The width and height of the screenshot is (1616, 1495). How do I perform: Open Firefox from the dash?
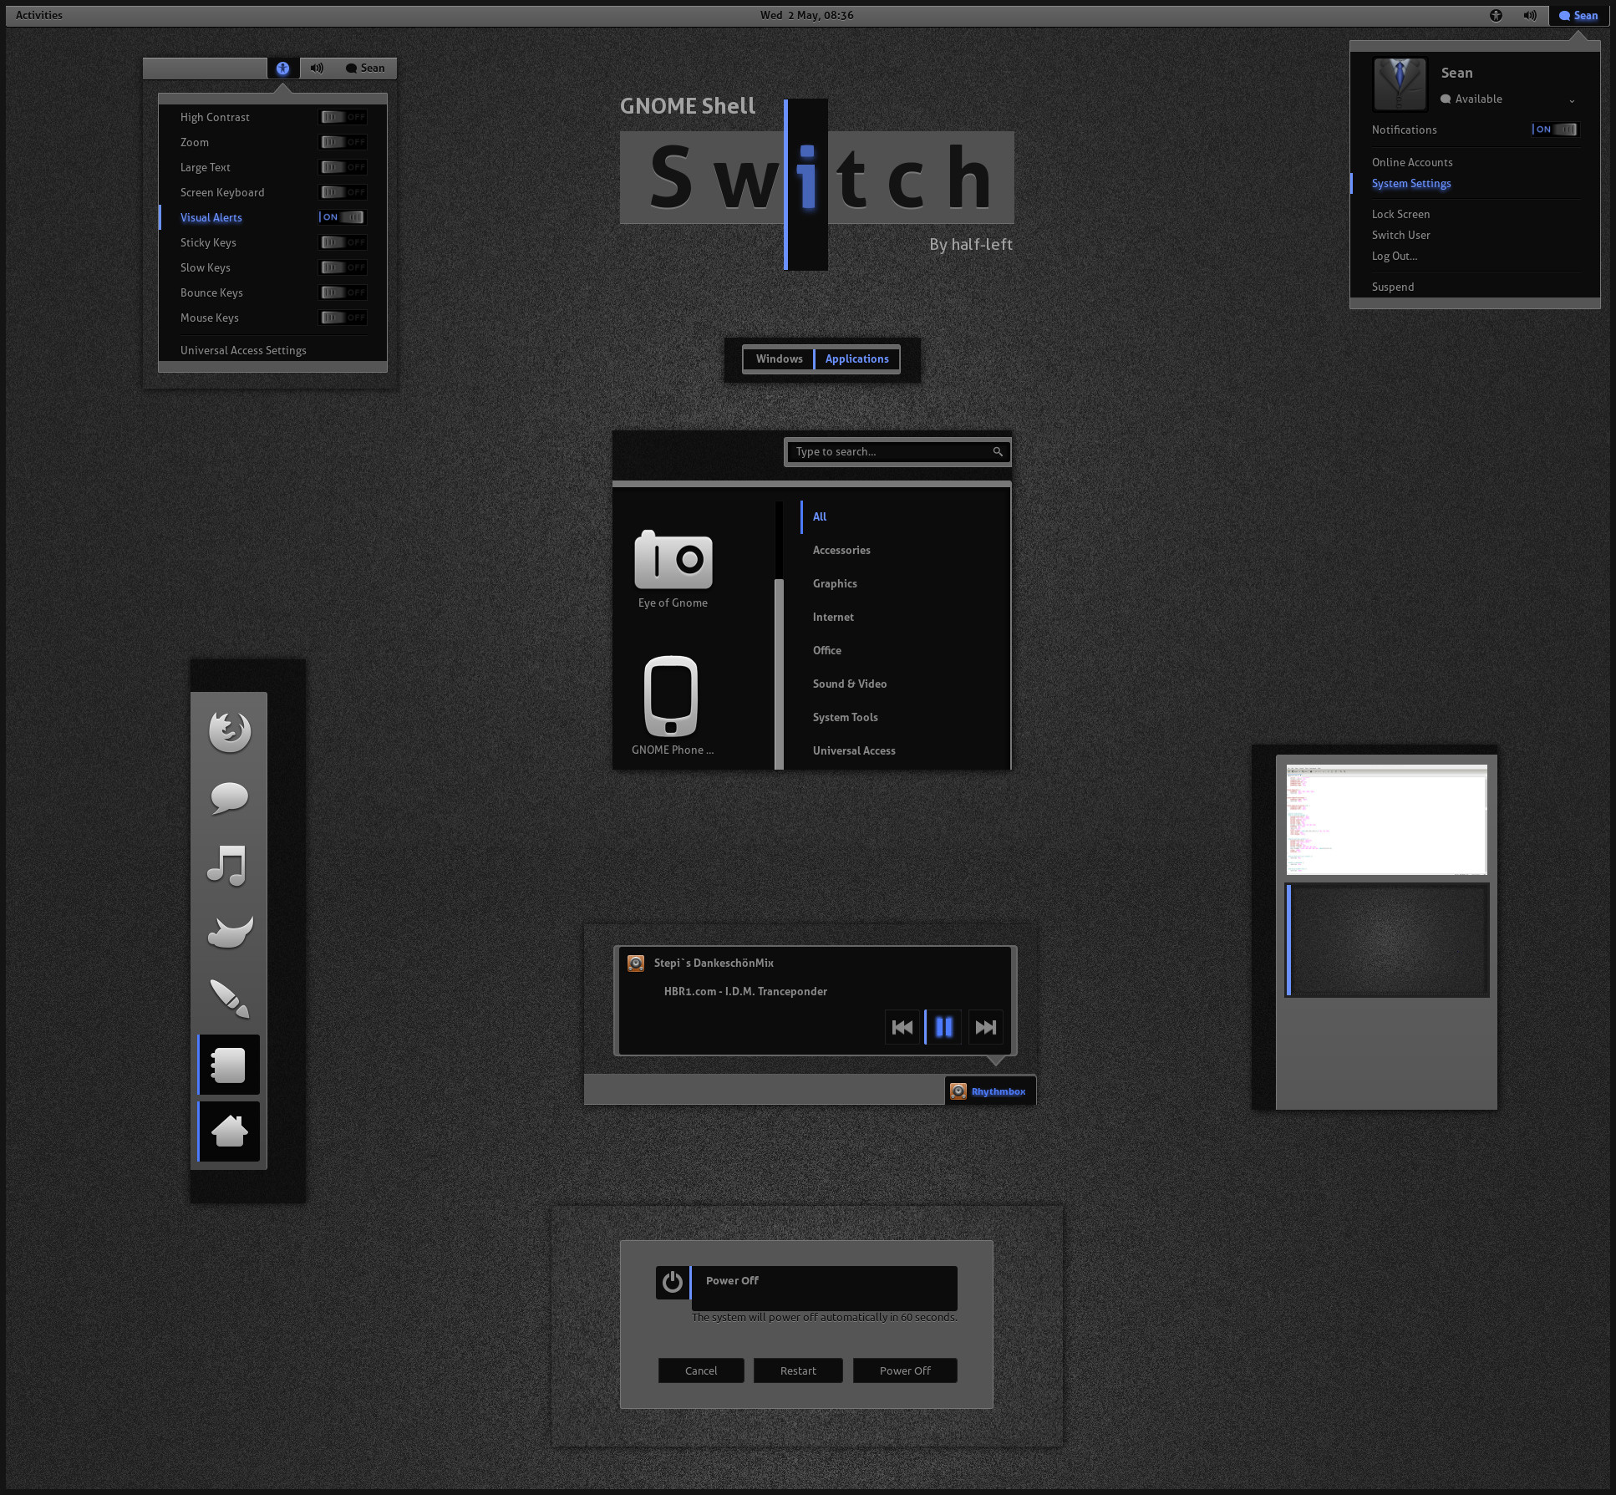tap(229, 731)
